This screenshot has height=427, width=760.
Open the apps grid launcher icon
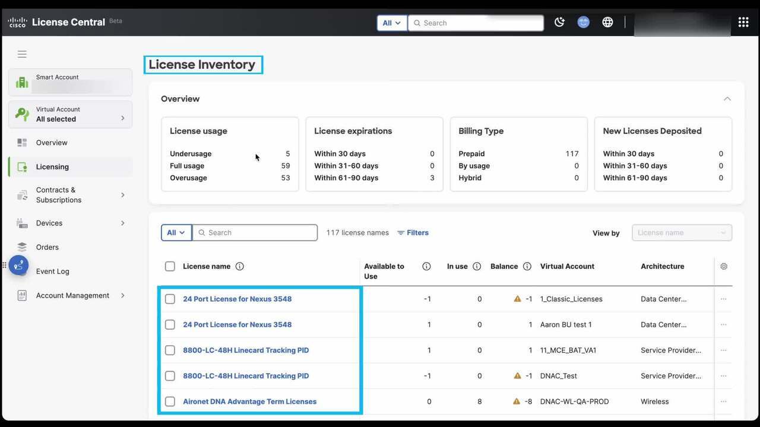pos(743,23)
